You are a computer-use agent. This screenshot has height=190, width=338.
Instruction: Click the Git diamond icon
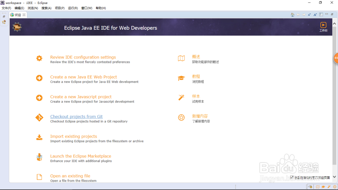39,118
